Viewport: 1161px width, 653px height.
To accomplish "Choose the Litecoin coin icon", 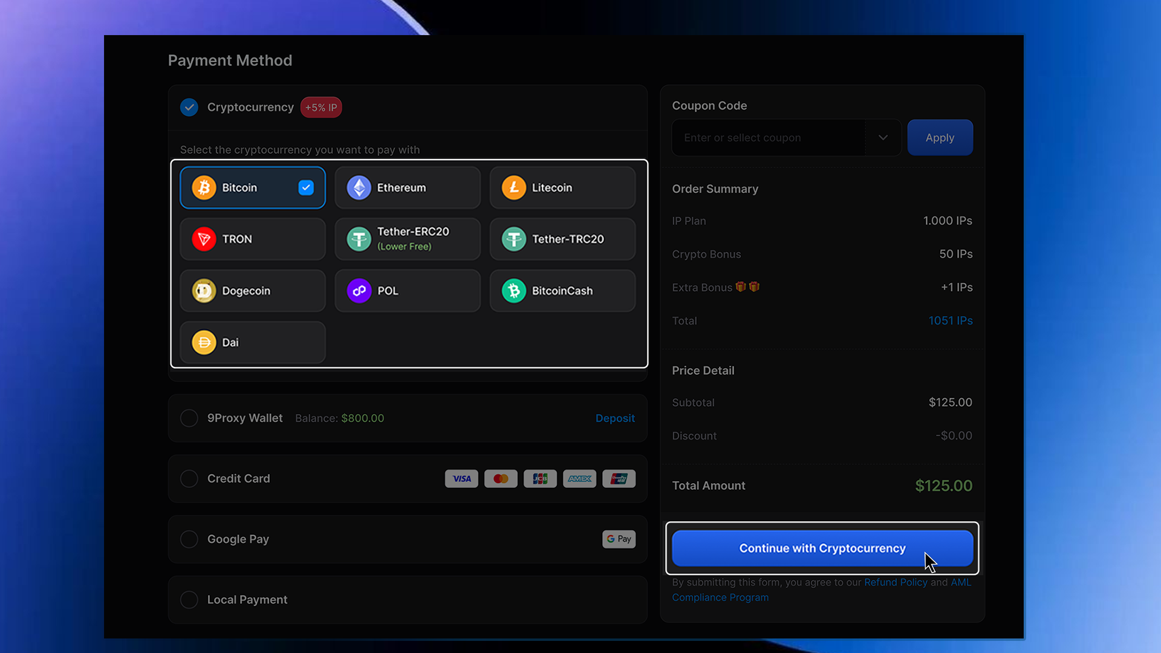I will [x=513, y=188].
